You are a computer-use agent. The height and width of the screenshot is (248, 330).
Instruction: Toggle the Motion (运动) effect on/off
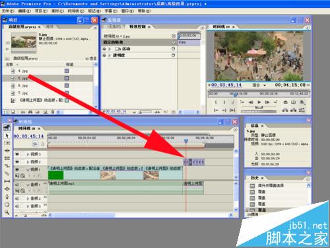[x=104, y=49]
